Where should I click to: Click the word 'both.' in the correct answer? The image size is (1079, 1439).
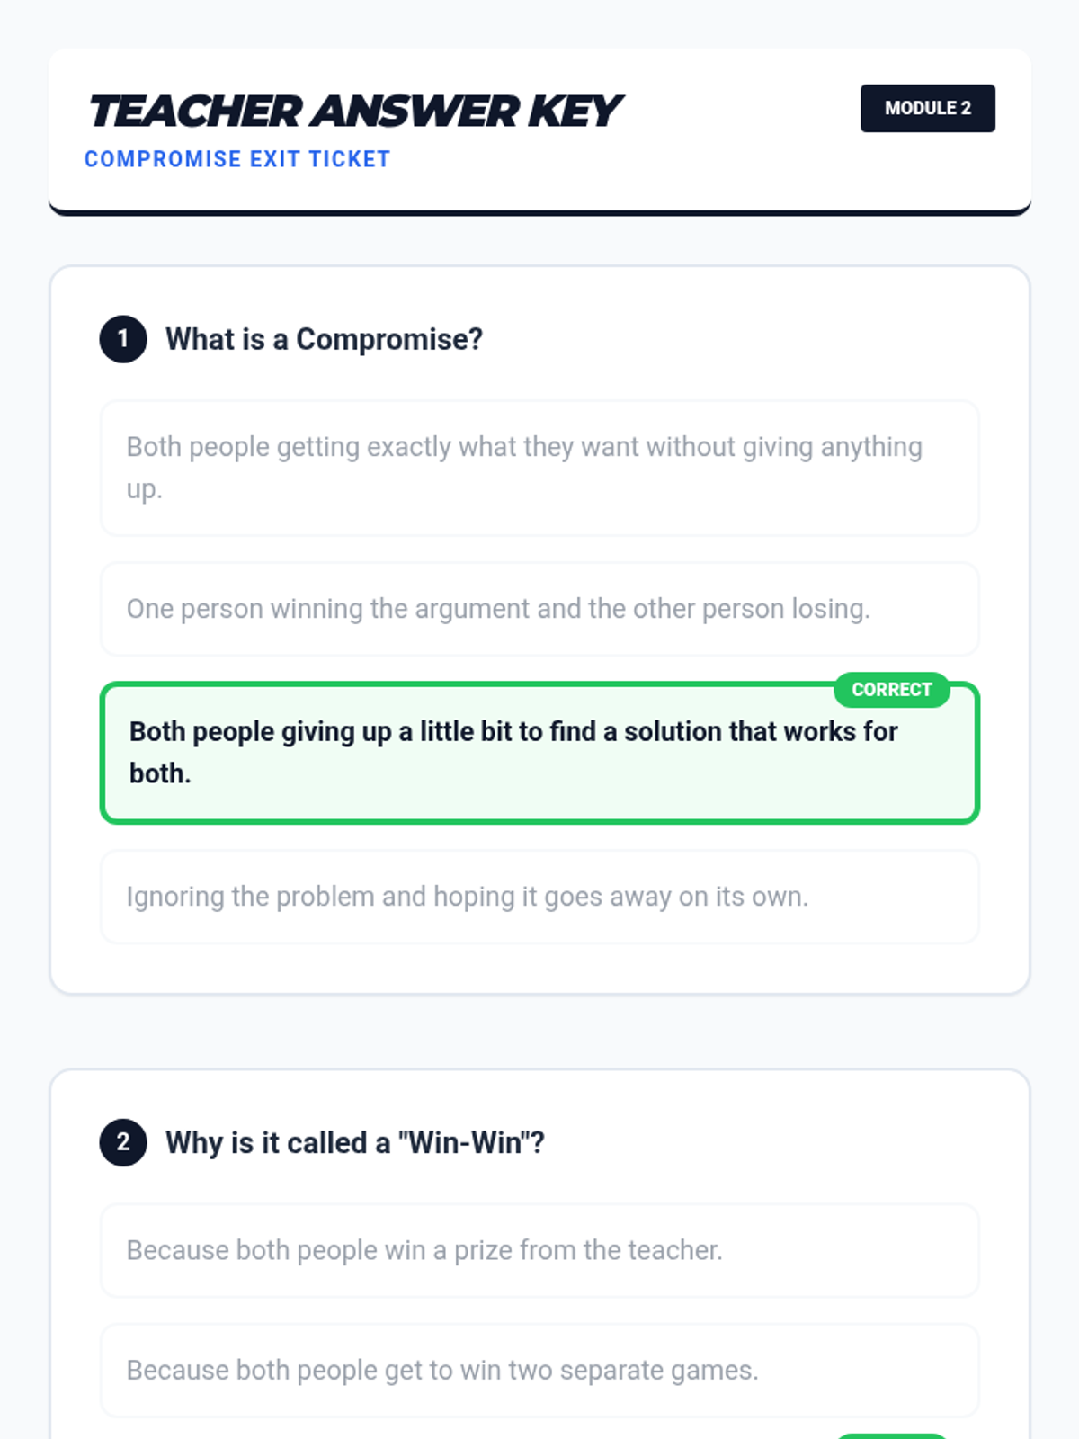[x=160, y=773]
